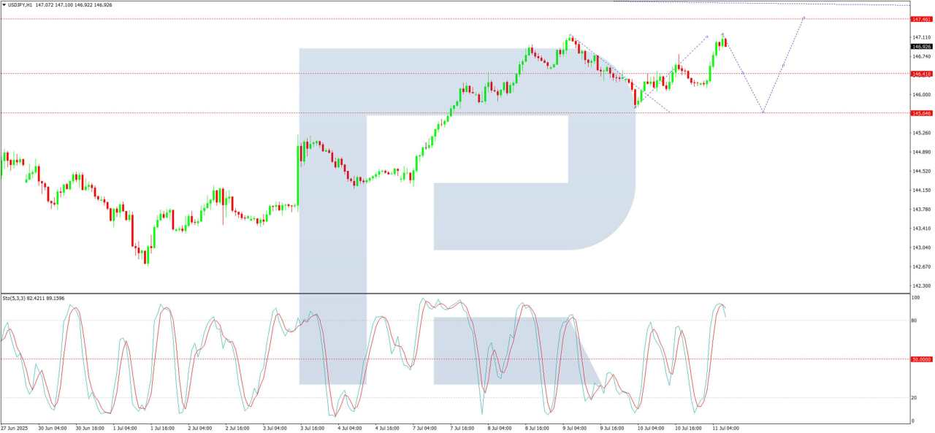This screenshot has width=935, height=433.
Task: Click the stochastic scale value 20
Action: tap(915, 398)
